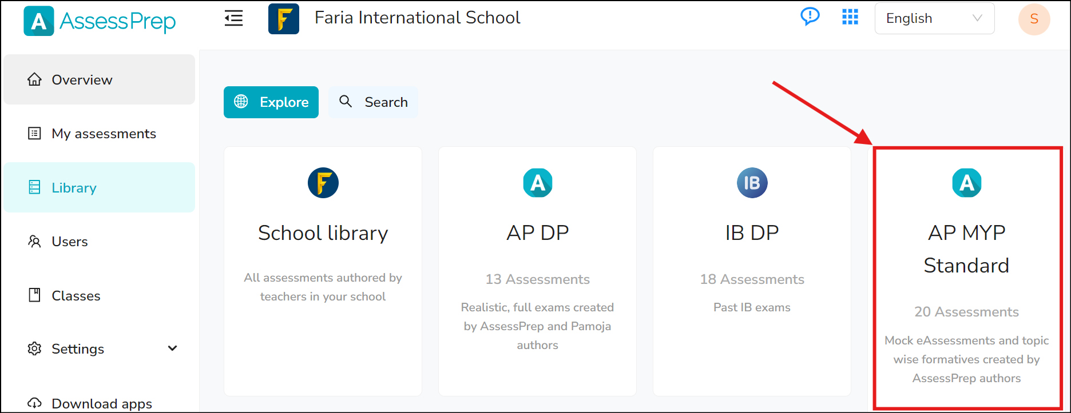Click '18 Assessments' text
This screenshot has height=413, width=1071.
(x=752, y=279)
